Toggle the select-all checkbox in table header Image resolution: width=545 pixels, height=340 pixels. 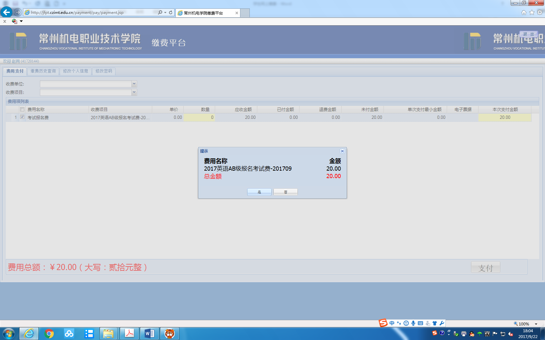point(22,109)
